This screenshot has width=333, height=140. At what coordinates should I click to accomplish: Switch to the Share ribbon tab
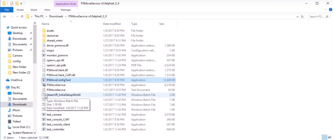click(x=34, y=10)
